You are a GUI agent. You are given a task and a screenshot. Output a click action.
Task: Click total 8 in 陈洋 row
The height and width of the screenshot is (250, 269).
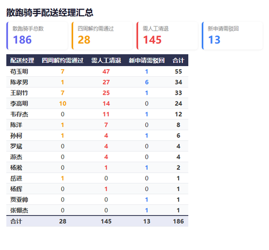click(178, 125)
